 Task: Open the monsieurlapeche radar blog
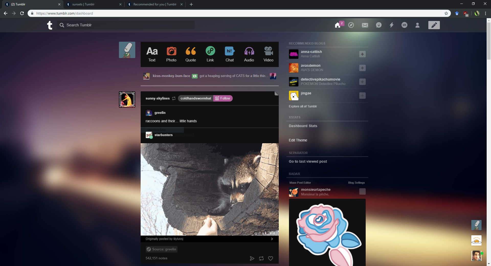pos(316,190)
